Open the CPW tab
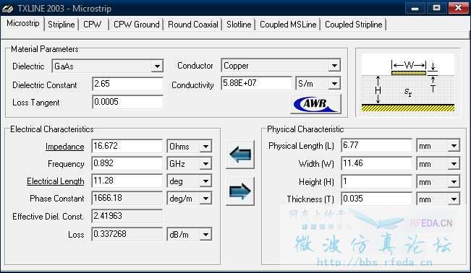This screenshot has height=273, width=471. [x=92, y=25]
